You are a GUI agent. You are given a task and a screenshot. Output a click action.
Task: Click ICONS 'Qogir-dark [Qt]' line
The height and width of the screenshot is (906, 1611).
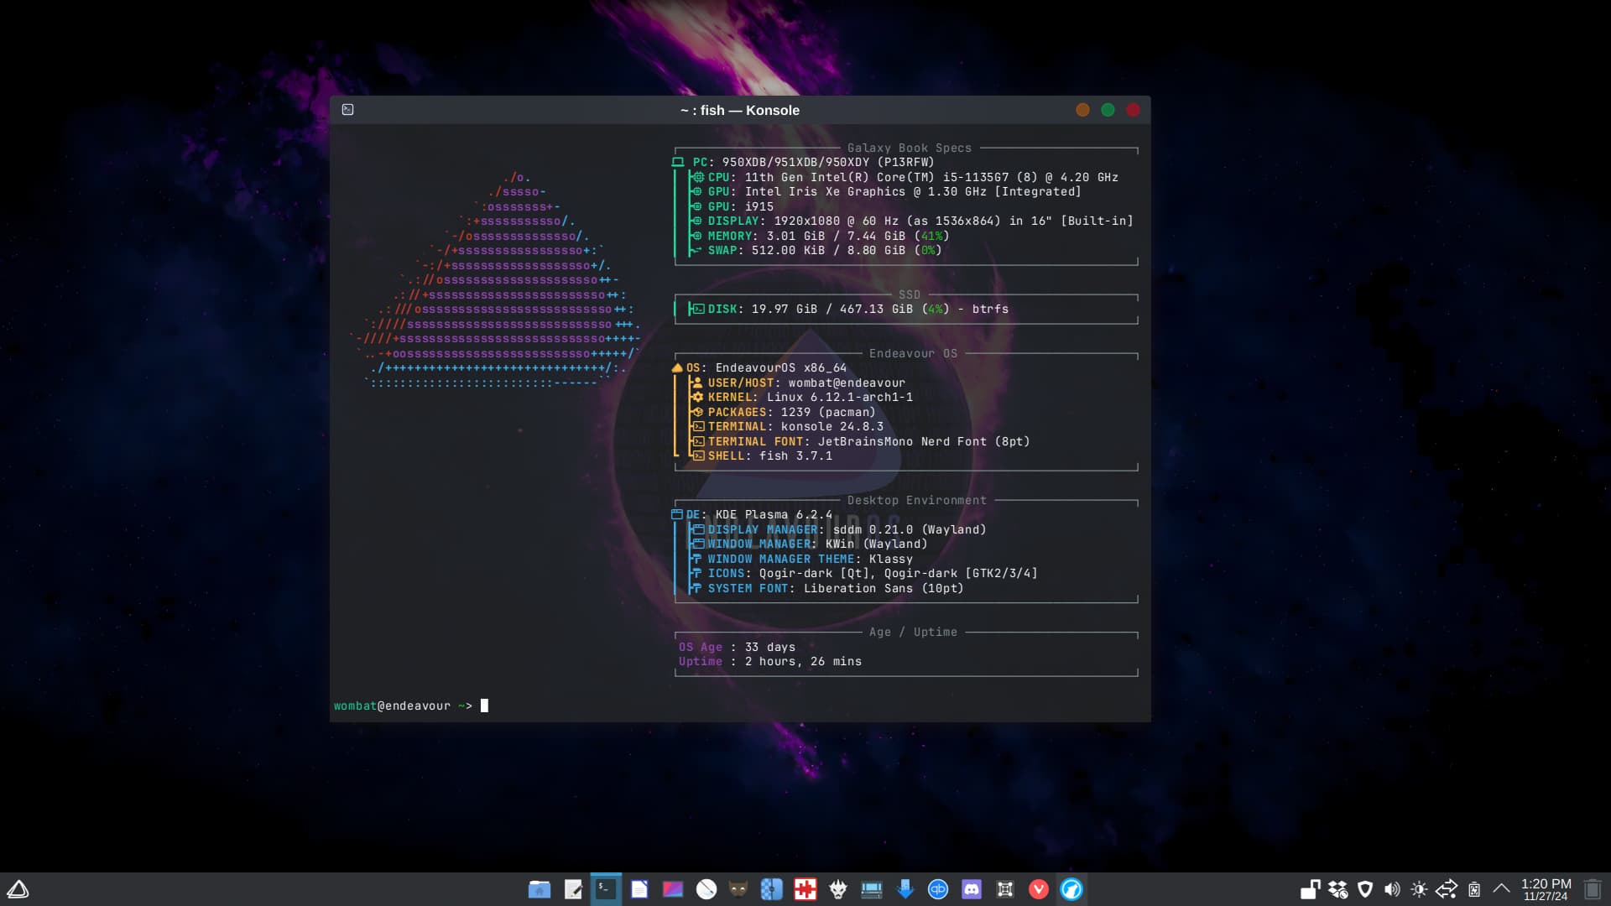click(864, 574)
